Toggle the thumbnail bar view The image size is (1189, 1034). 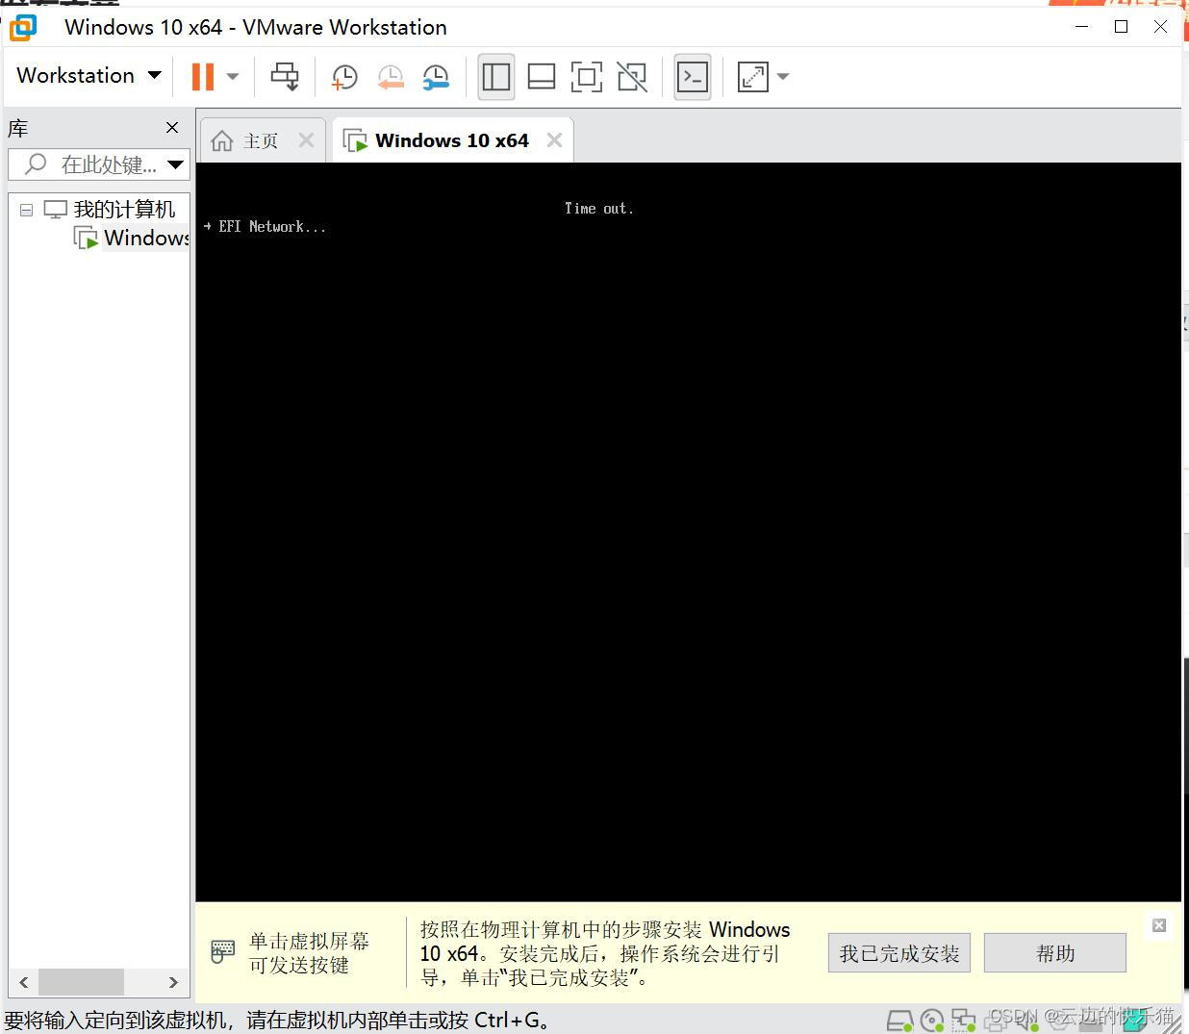pos(542,76)
